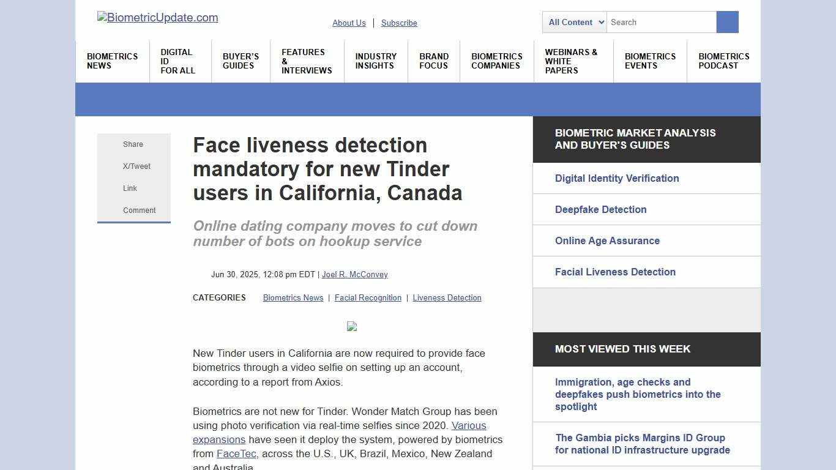The height and width of the screenshot is (470, 836).
Task: Click the BiometricUpdate.com logo
Action: 157,18
